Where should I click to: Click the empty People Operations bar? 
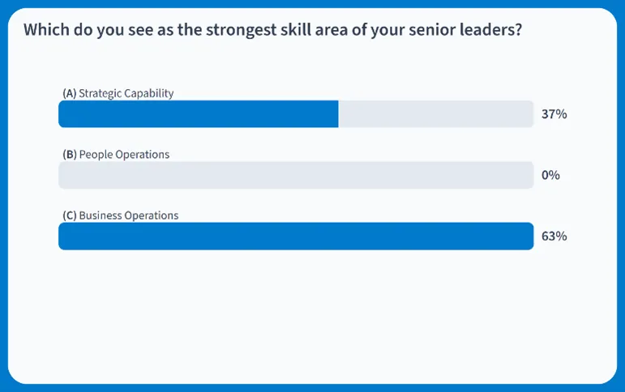(296, 175)
